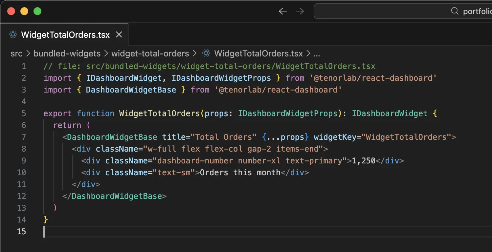492x252 pixels.
Task: Click line number 9 in the gutter
Action: pos(24,160)
